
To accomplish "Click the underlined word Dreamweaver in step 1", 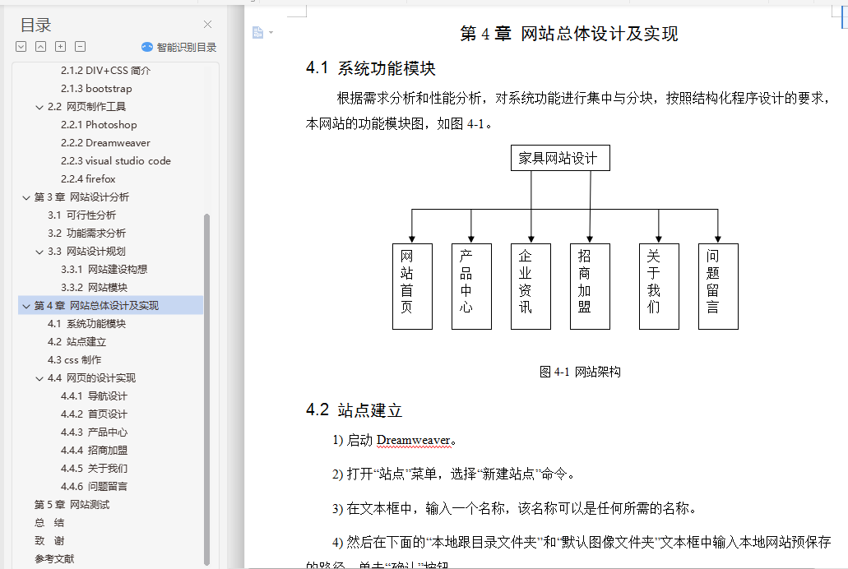I will [x=414, y=440].
